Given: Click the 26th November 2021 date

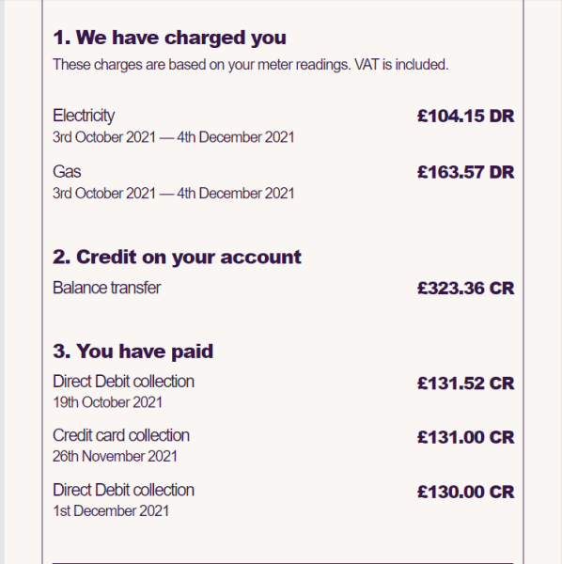Looking at the screenshot, I should (x=115, y=457).
